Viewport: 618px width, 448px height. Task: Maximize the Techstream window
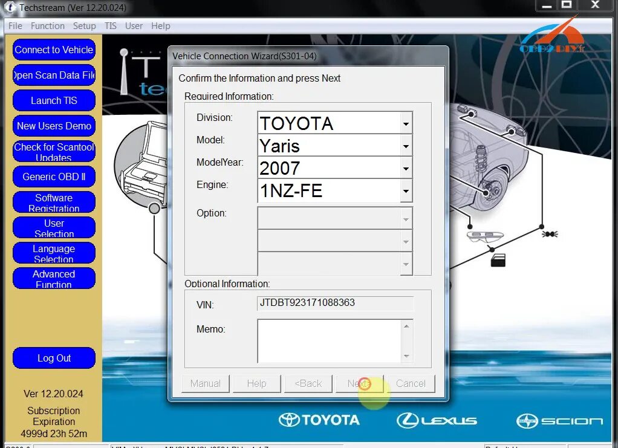click(567, 5)
